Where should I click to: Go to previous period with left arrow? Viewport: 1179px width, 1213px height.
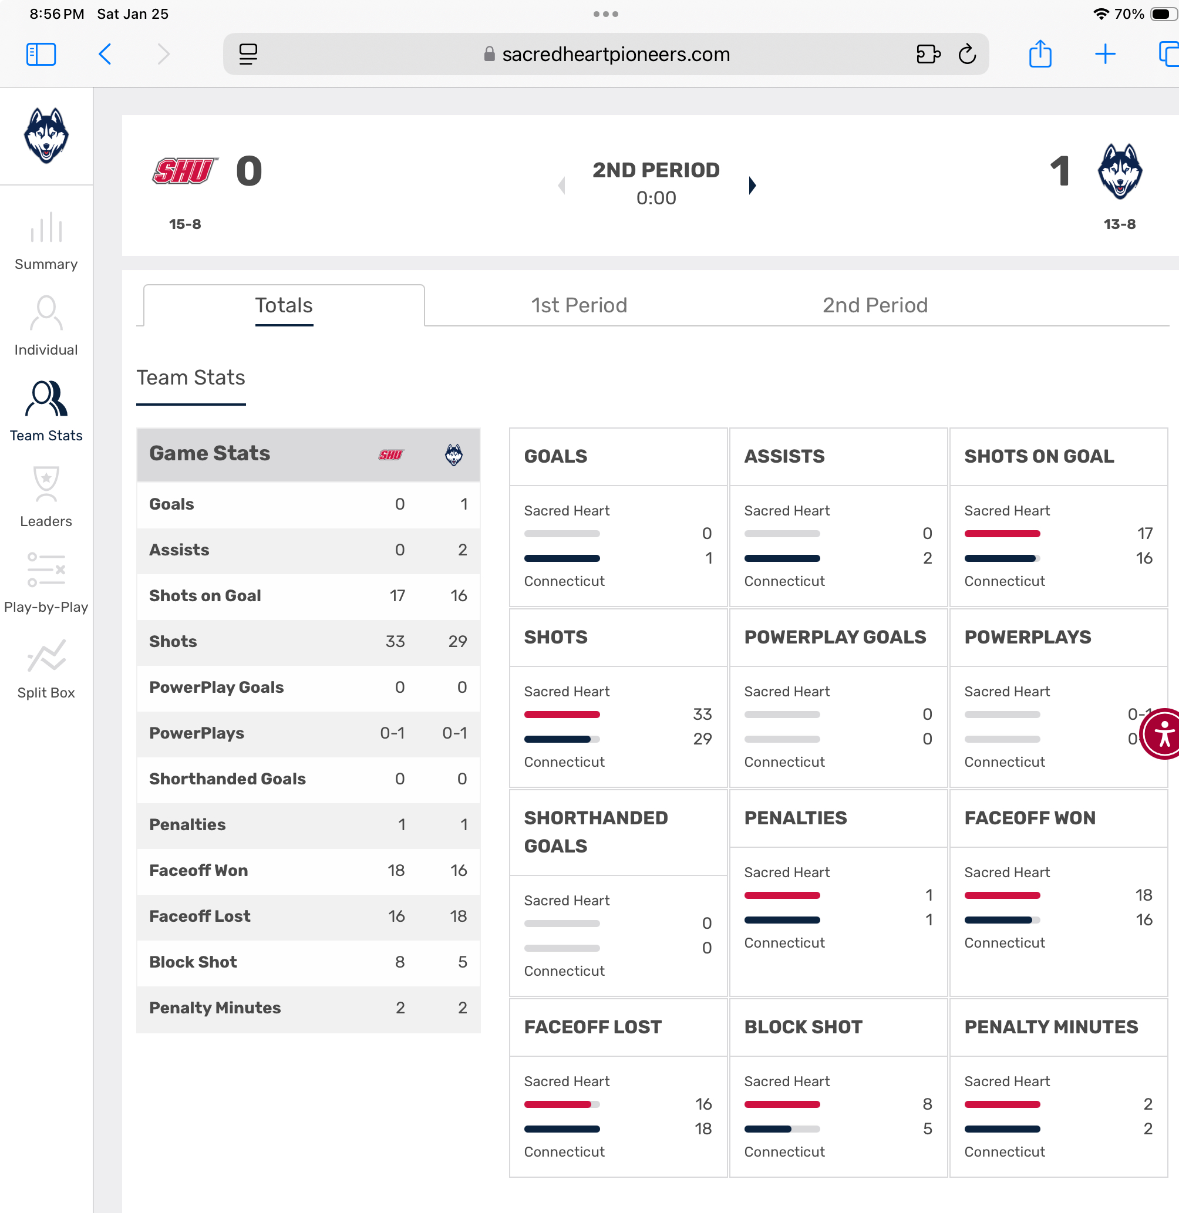(x=562, y=185)
